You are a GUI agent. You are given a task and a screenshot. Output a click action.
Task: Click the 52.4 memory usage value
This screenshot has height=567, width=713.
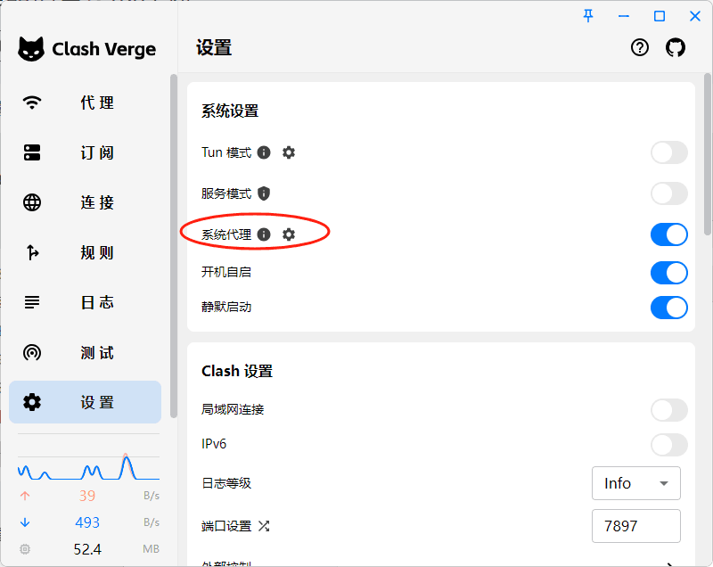(x=87, y=549)
